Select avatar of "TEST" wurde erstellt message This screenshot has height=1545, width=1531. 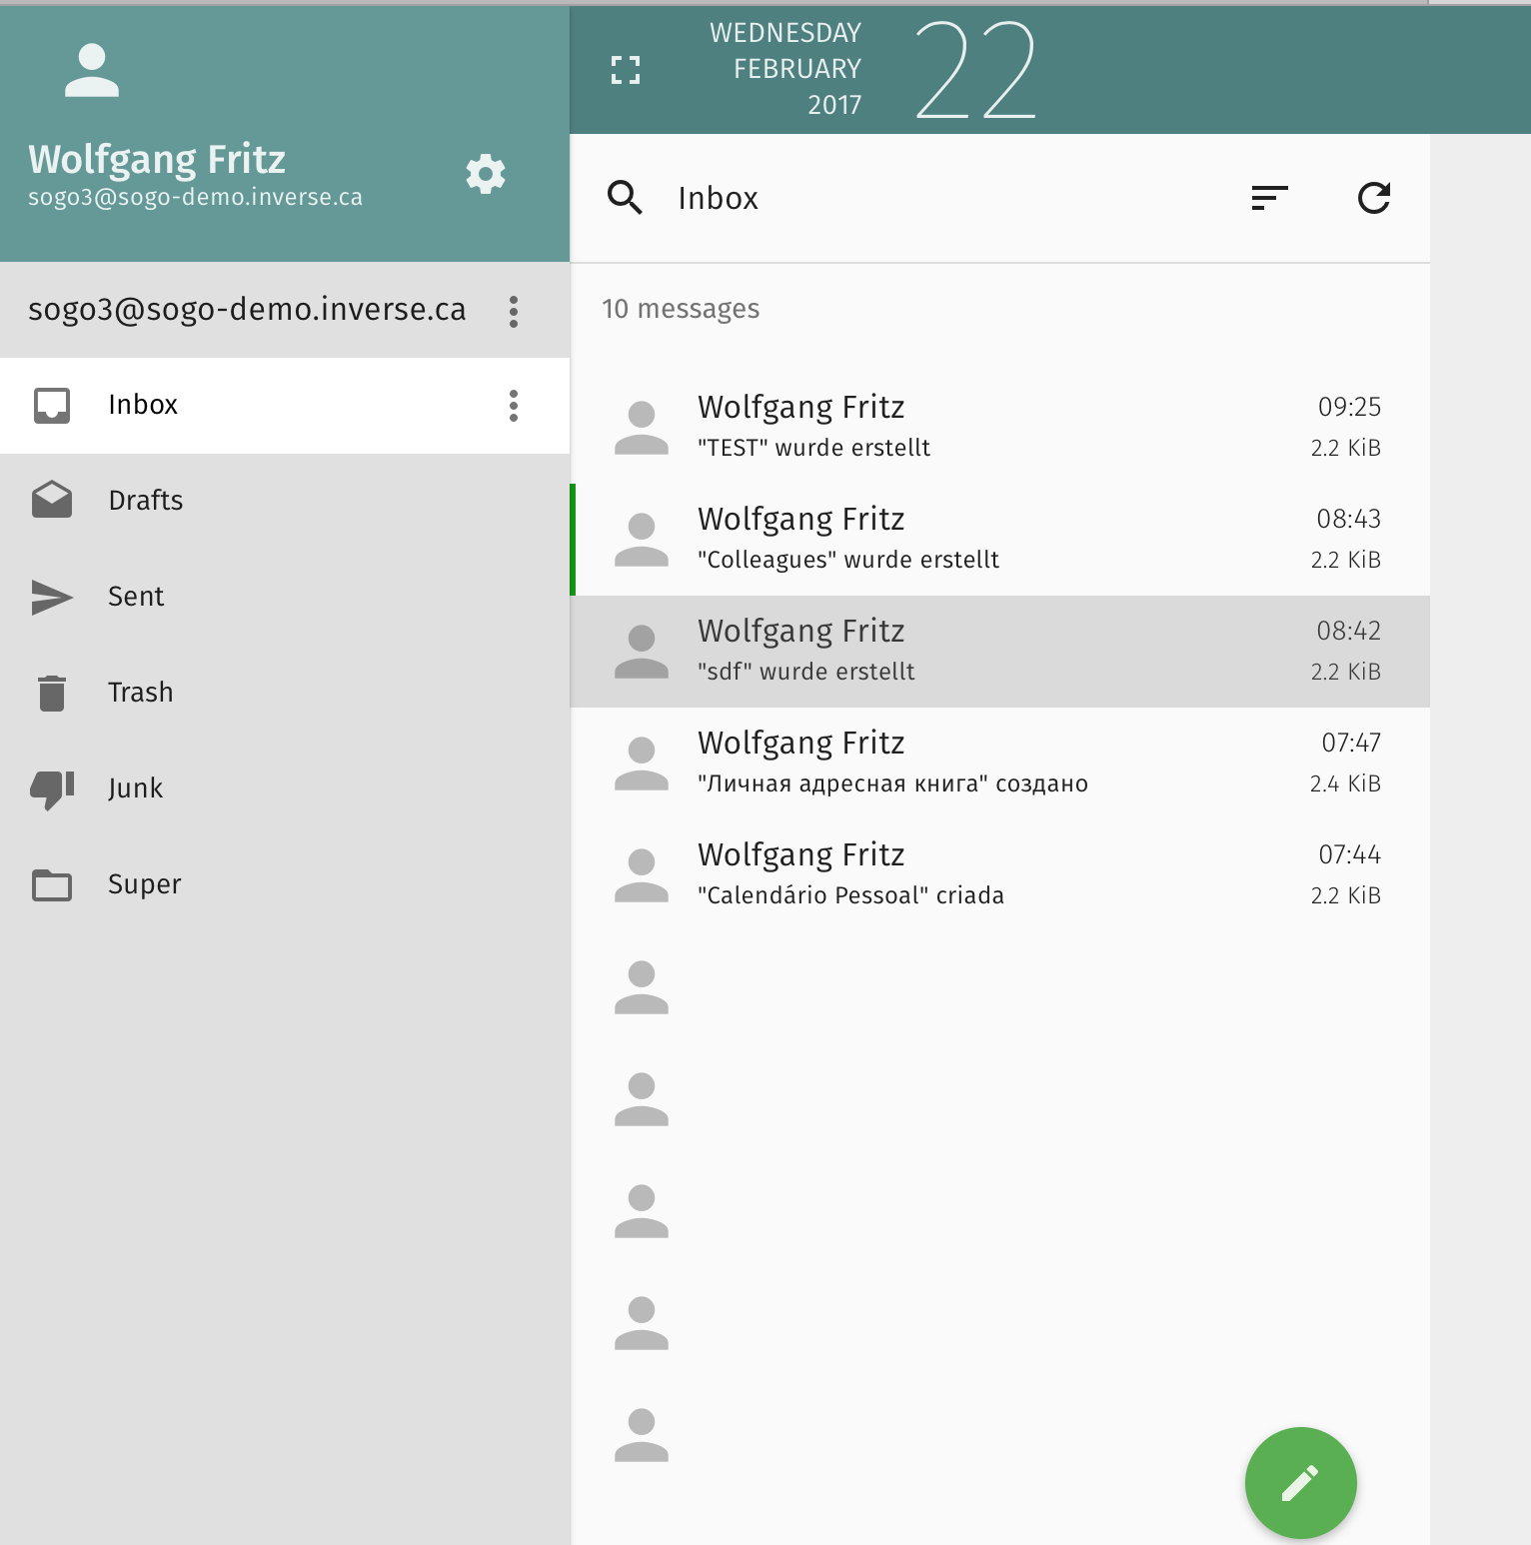[x=642, y=428]
